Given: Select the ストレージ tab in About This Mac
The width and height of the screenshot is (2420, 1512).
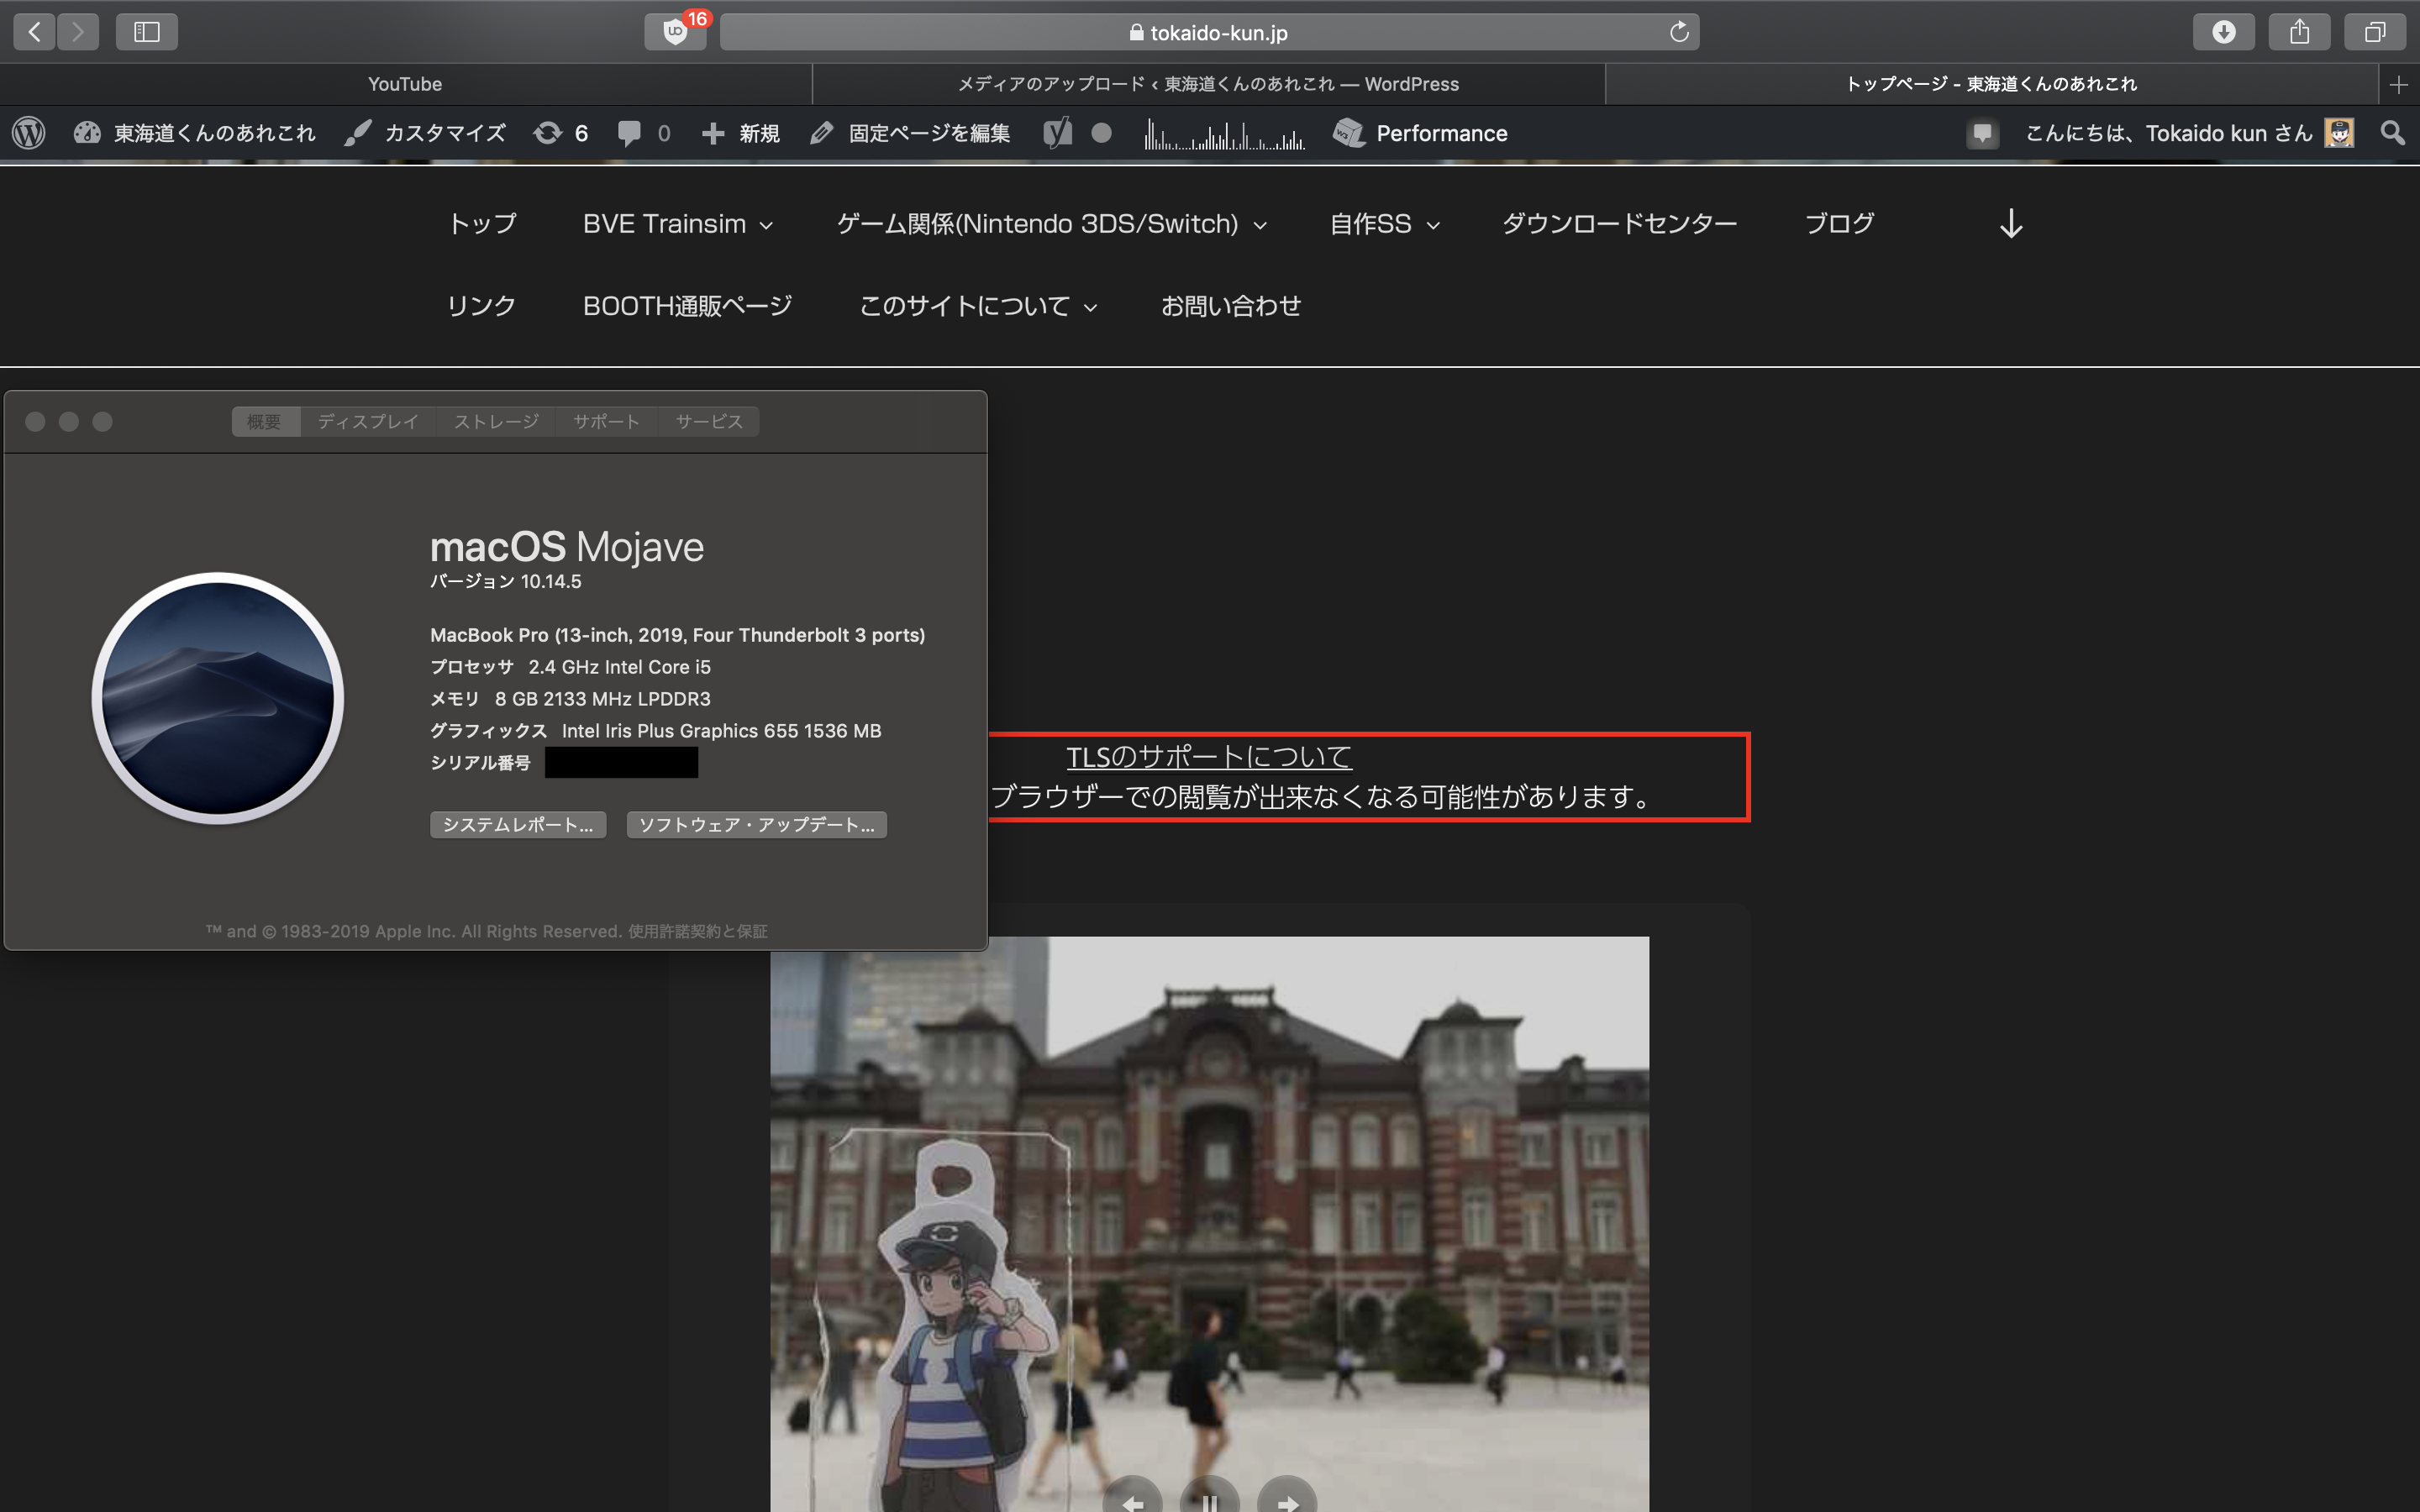Looking at the screenshot, I should (496, 422).
